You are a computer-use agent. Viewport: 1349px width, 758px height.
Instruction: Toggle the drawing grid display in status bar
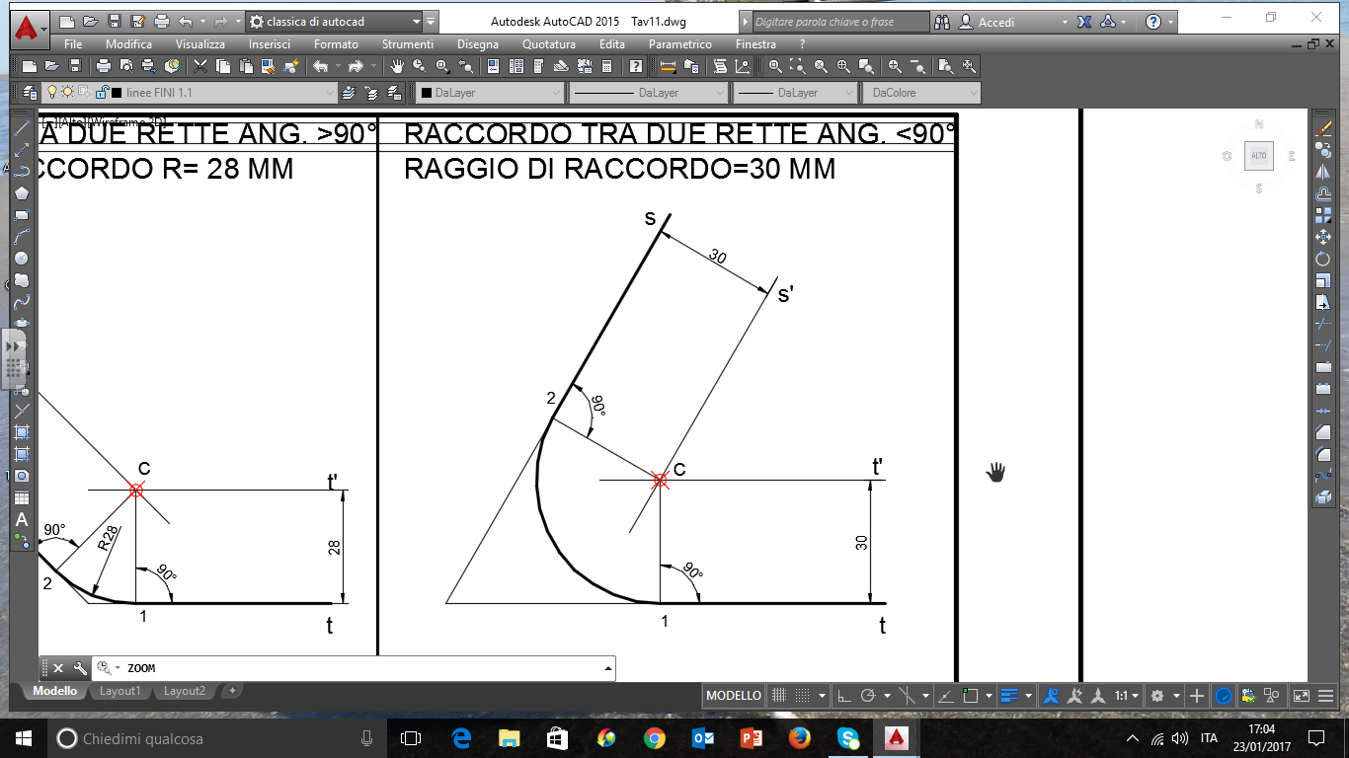click(x=779, y=696)
